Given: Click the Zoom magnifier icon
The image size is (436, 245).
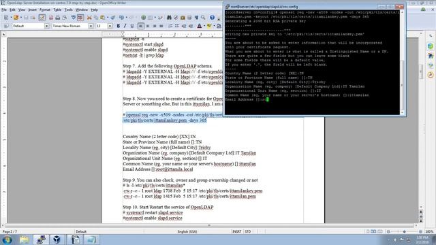Looking at the screenshot, I should [x=203, y=18].
